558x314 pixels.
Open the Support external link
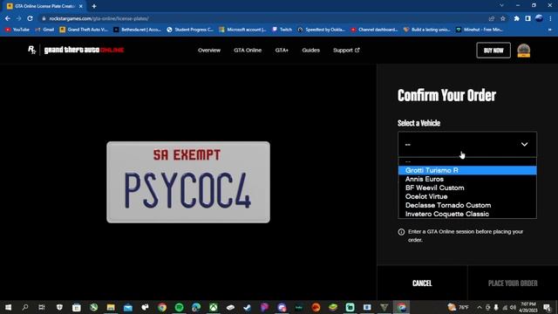pos(346,51)
